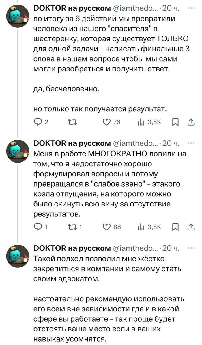Screen dimensions: 202x345
Task: Like the tweet with 76 likes
Action: coord(107,123)
